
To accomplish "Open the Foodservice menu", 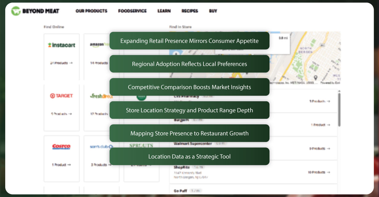I will 132,11.
